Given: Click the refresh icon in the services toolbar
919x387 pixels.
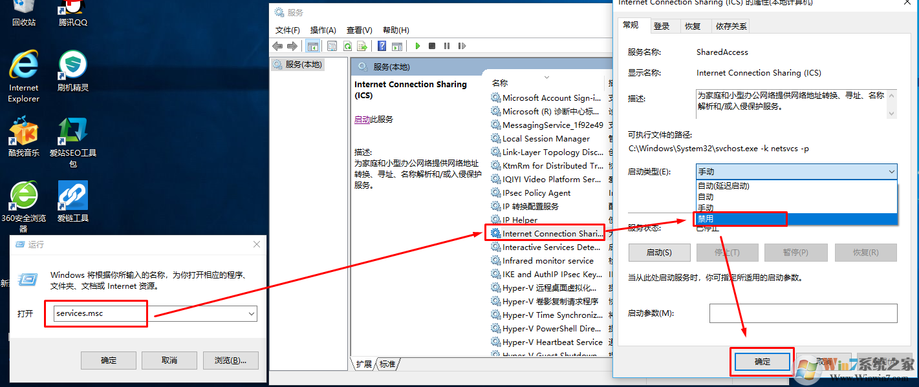Looking at the screenshot, I should [347, 45].
